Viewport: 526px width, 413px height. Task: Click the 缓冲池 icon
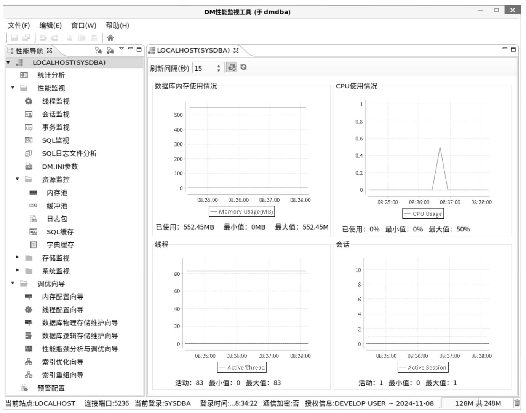click(x=33, y=206)
